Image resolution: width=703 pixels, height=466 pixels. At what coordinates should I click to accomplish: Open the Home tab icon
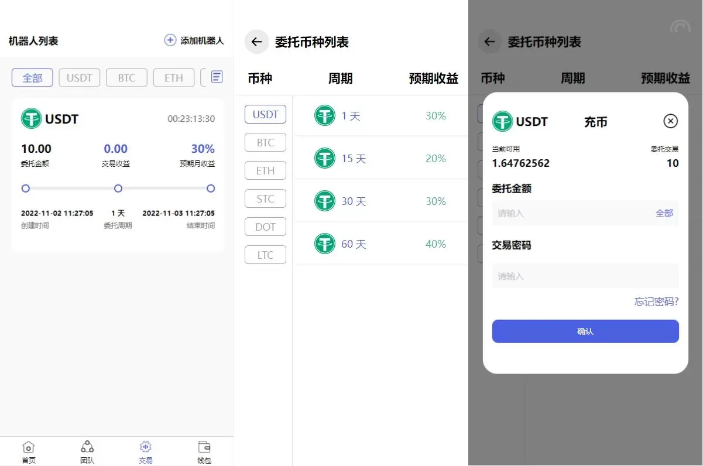[x=29, y=448]
